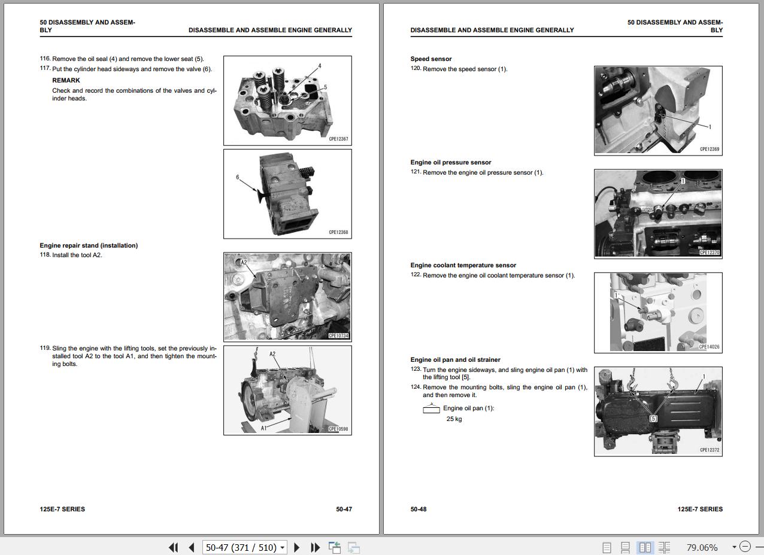Click step 116 oil seal removal text

(x=128, y=59)
